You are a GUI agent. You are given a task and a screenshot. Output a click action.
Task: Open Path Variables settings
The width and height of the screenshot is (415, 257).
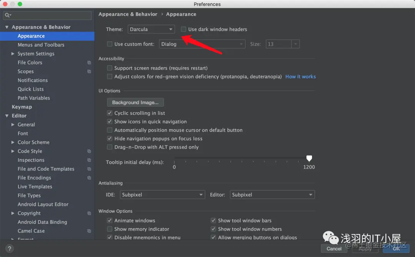(x=33, y=98)
